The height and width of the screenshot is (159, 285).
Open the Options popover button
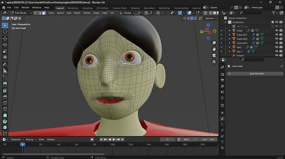coord(211,18)
